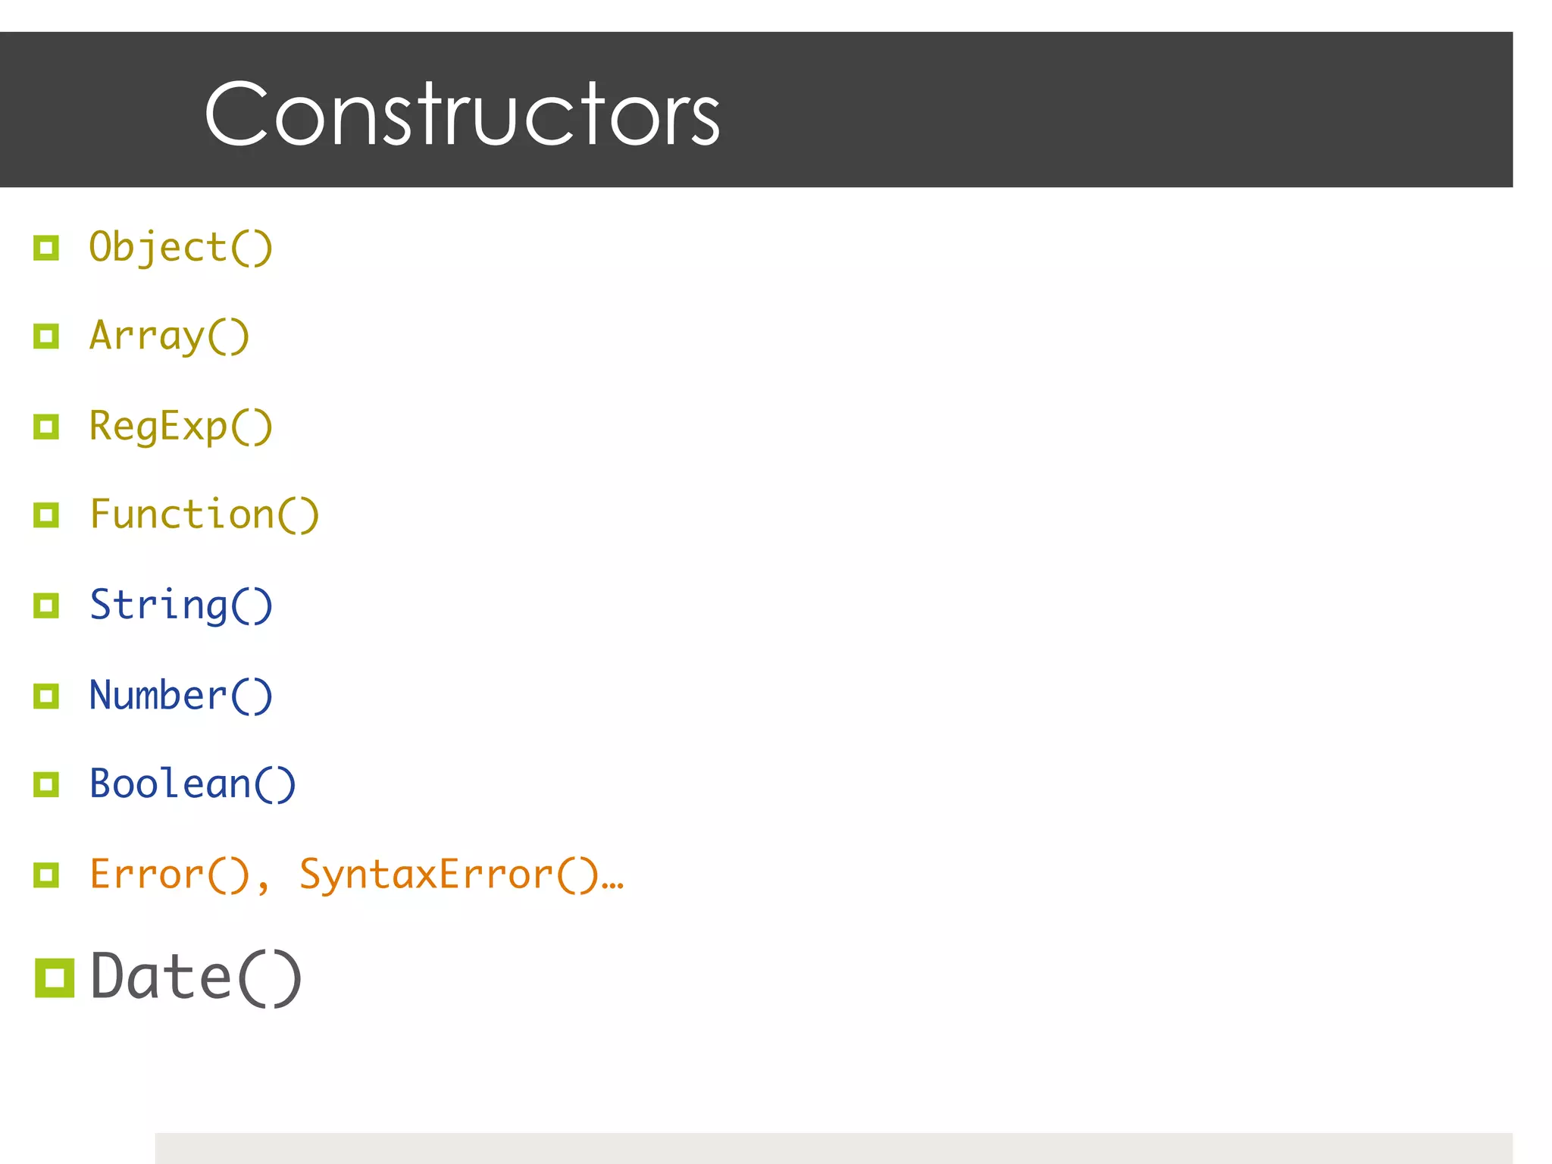
Task: Click the large Date() text
Action: click(196, 978)
